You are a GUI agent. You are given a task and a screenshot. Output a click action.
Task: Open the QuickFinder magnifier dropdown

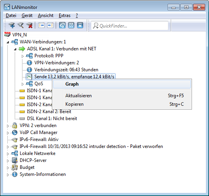point(96,26)
